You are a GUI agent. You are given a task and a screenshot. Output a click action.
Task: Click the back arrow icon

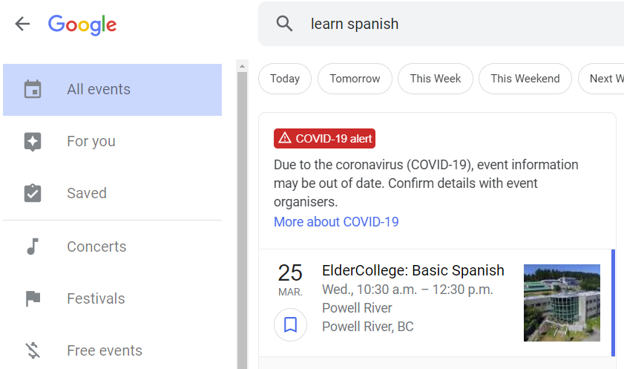[22, 24]
